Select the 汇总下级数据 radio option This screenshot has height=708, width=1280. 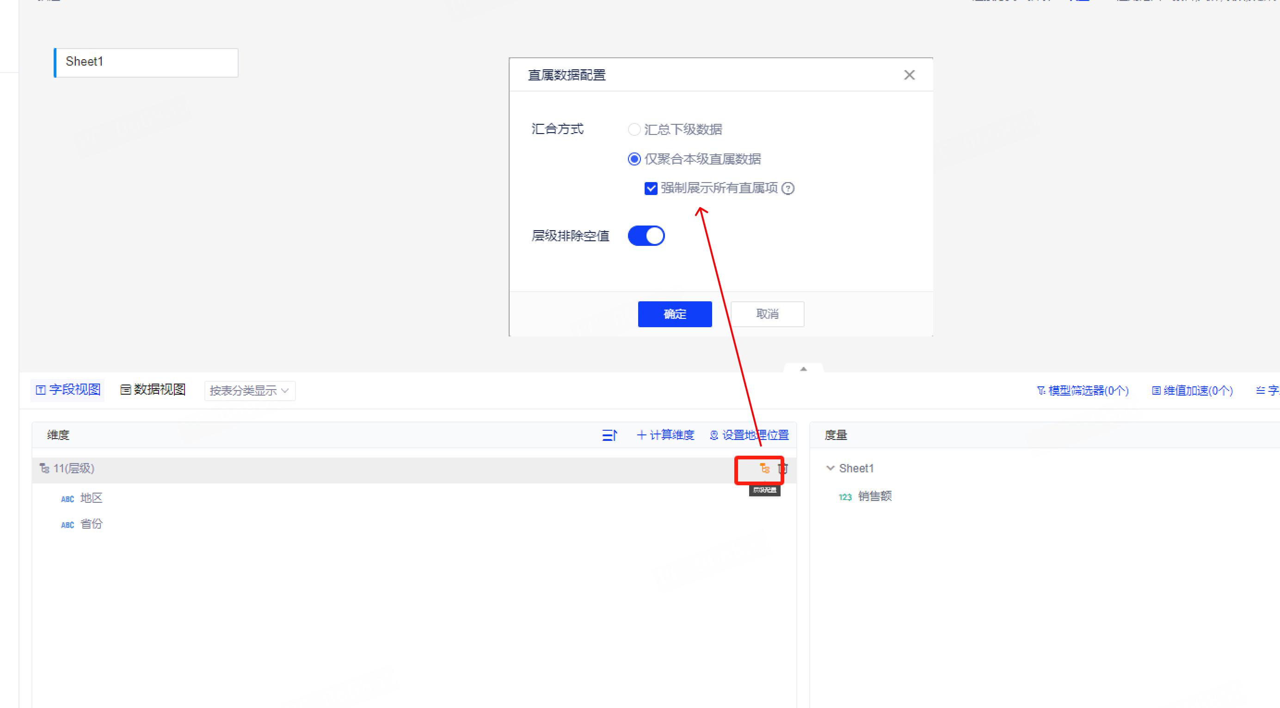click(x=634, y=129)
